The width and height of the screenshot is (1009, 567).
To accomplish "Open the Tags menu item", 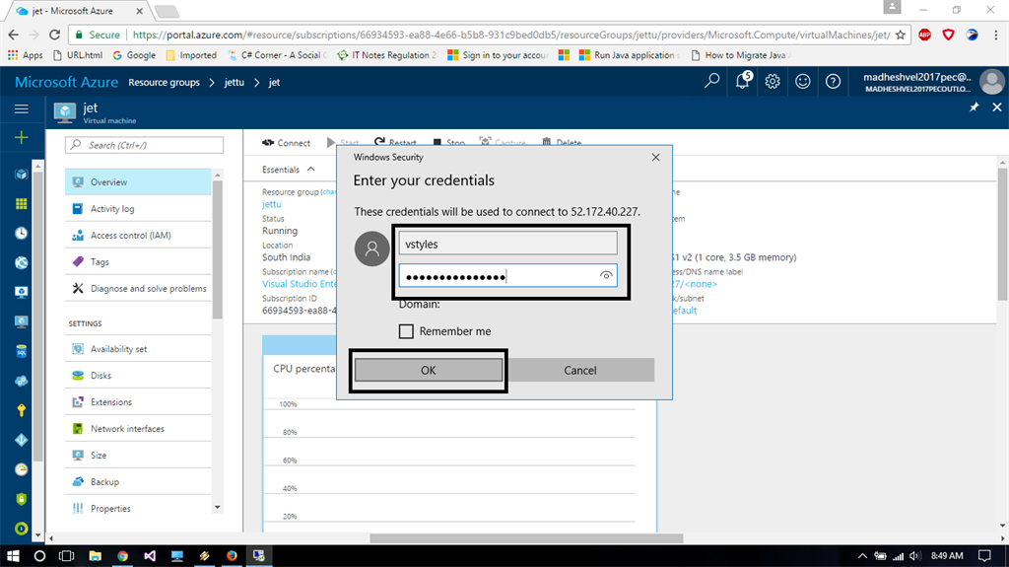I will [x=138, y=261].
